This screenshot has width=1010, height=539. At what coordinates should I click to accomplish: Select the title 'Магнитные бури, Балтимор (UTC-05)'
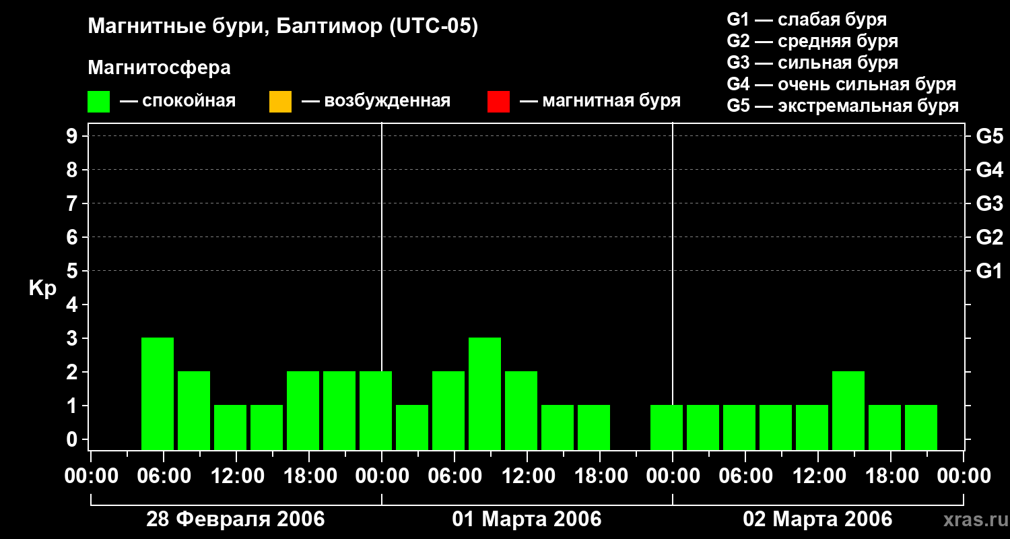283,27
